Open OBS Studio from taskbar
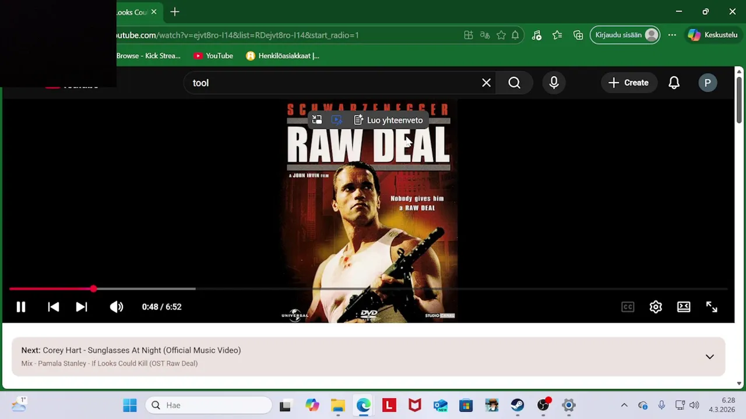The height and width of the screenshot is (419, 746). pyautogui.click(x=543, y=405)
